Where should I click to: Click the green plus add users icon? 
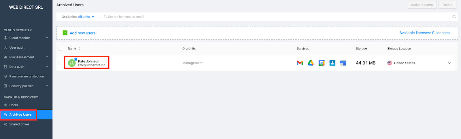(65, 33)
